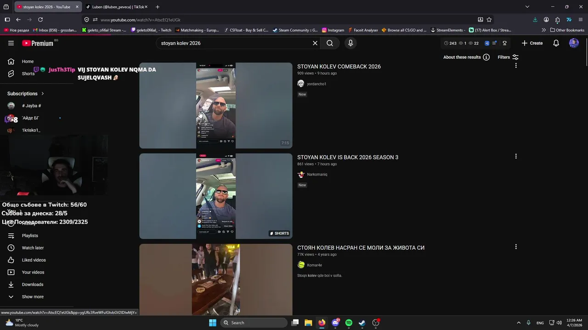
Task: Open the list-all-tabs dropdown arrow
Action: tap(527, 7)
